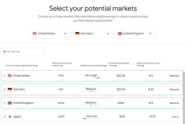Remove United Kingdom from the table
This screenshot has width=186, height=124.
pyautogui.click(x=174, y=103)
